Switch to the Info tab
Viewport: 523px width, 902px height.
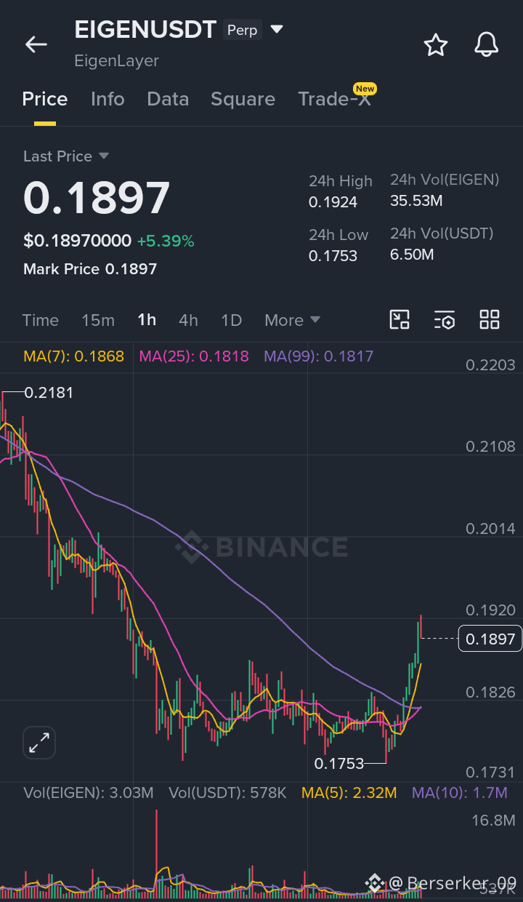click(x=108, y=99)
